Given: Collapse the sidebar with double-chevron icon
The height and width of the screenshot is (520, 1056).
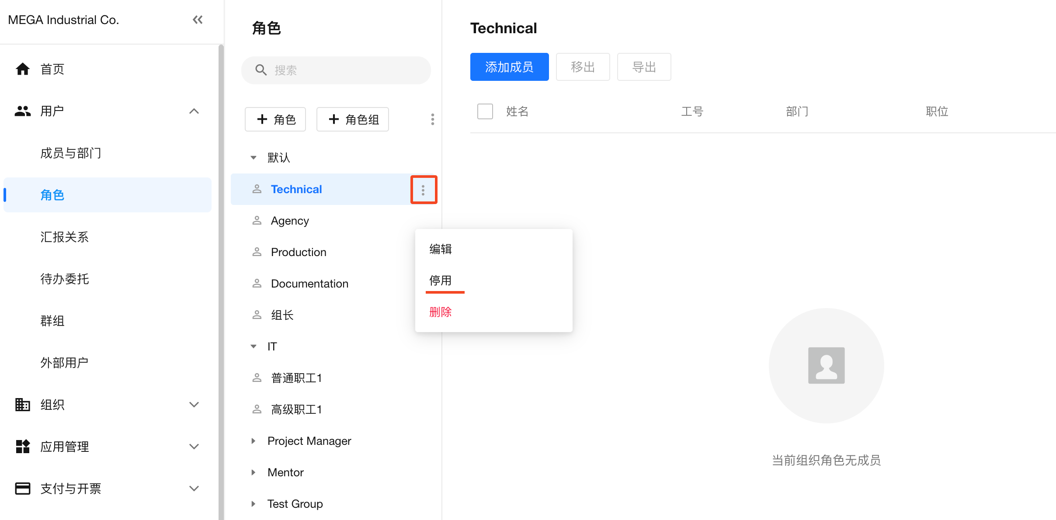Looking at the screenshot, I should click(198, 20).
